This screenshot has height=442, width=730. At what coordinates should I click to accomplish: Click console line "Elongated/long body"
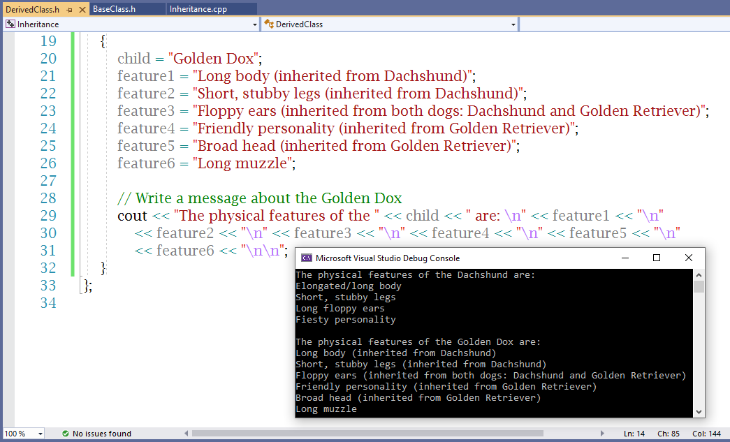click(x=349, y=286)
